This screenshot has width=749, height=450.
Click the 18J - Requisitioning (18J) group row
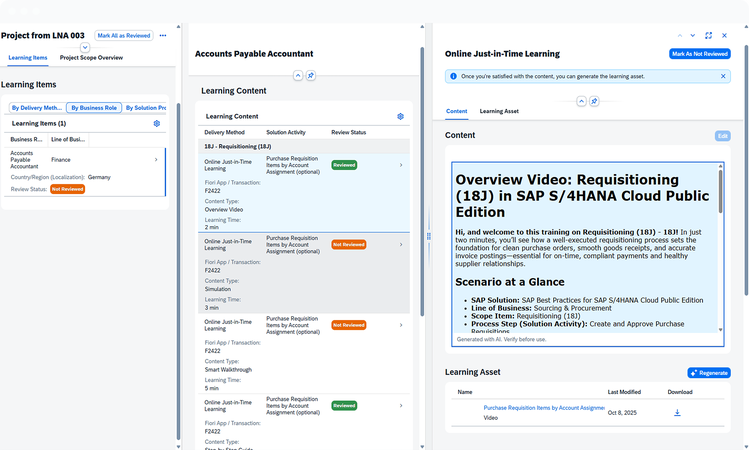(304, 146)
